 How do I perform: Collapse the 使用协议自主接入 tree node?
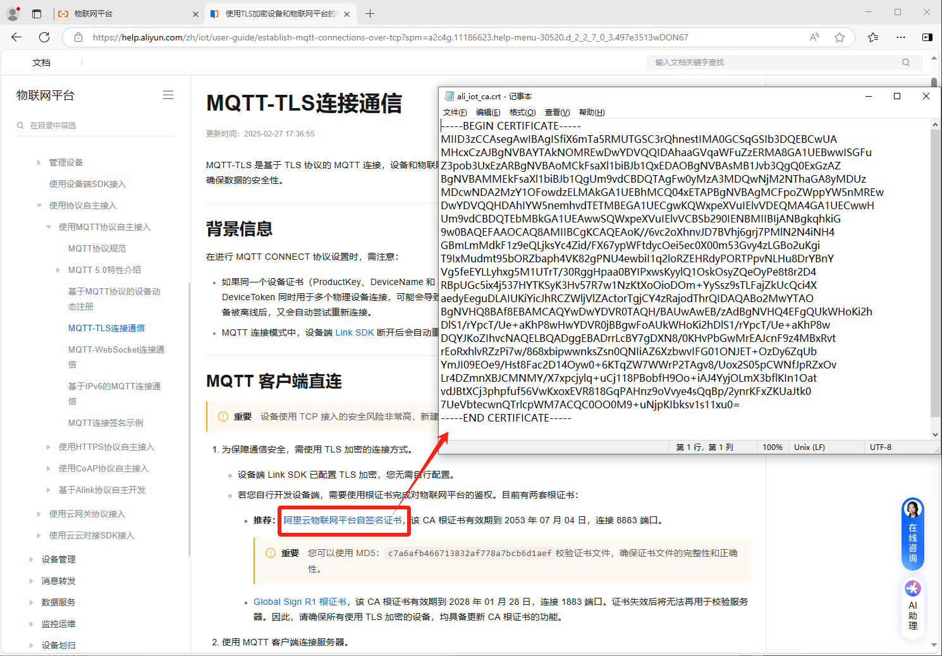39,205
